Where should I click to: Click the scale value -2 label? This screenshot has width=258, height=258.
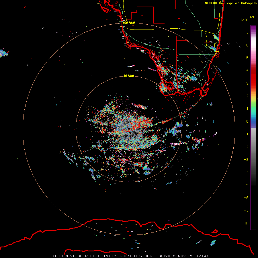click(246, 147)
